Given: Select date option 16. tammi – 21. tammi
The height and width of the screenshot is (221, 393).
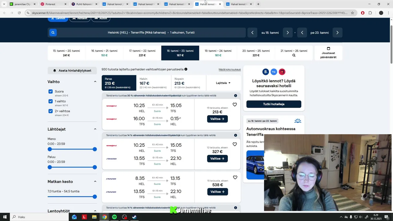Looking at the screenshot, I should pos(104,53).
